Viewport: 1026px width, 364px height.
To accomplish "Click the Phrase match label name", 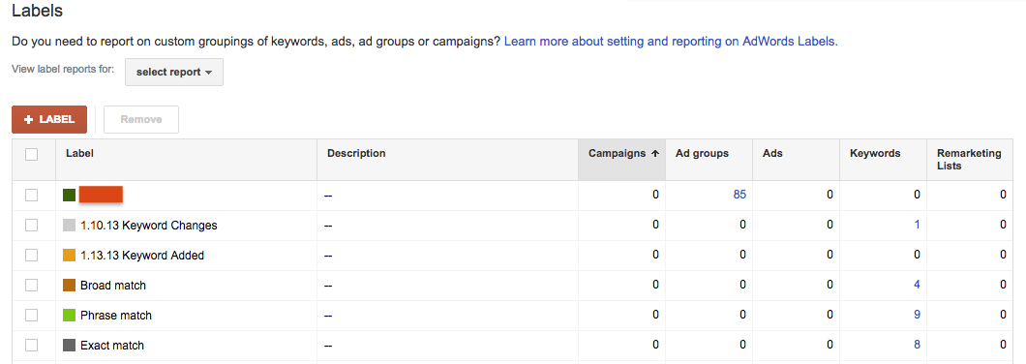I will pyautogui.click(x=116, y=315).
